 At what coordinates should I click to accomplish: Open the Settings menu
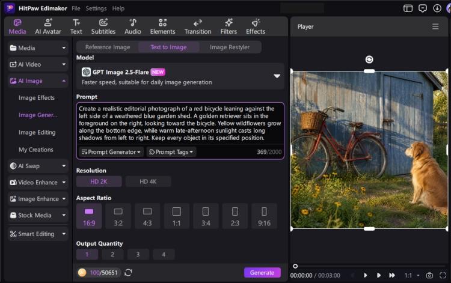[96, 8]
